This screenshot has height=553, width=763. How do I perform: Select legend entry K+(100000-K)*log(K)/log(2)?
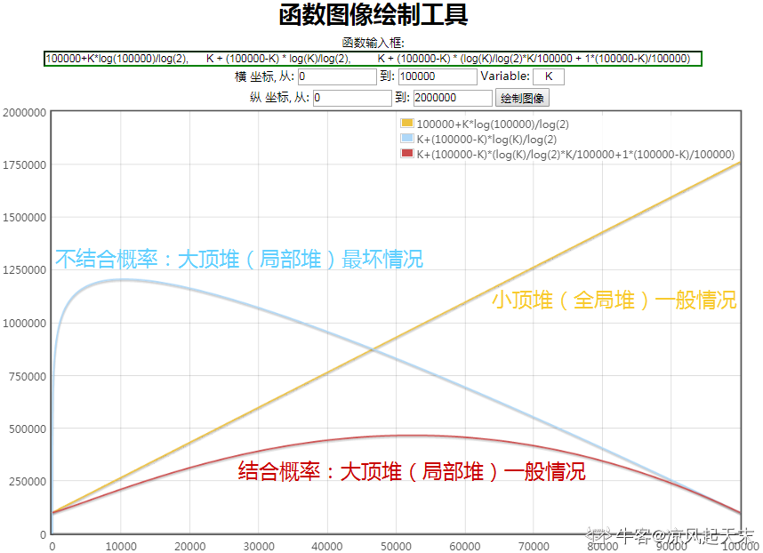point(486,139)
